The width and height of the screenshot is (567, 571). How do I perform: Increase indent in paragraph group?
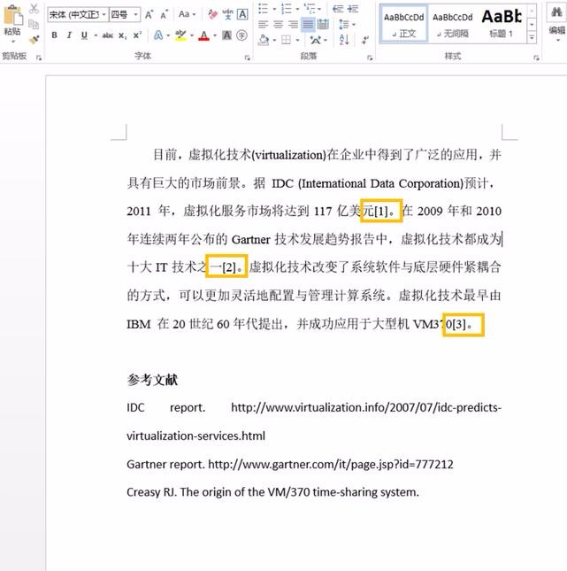pyautogui.click(x=353, y=8)
